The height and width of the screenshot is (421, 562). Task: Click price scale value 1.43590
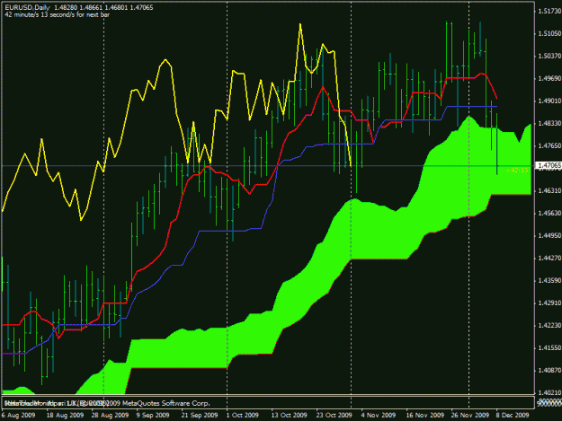coord(549,281)
